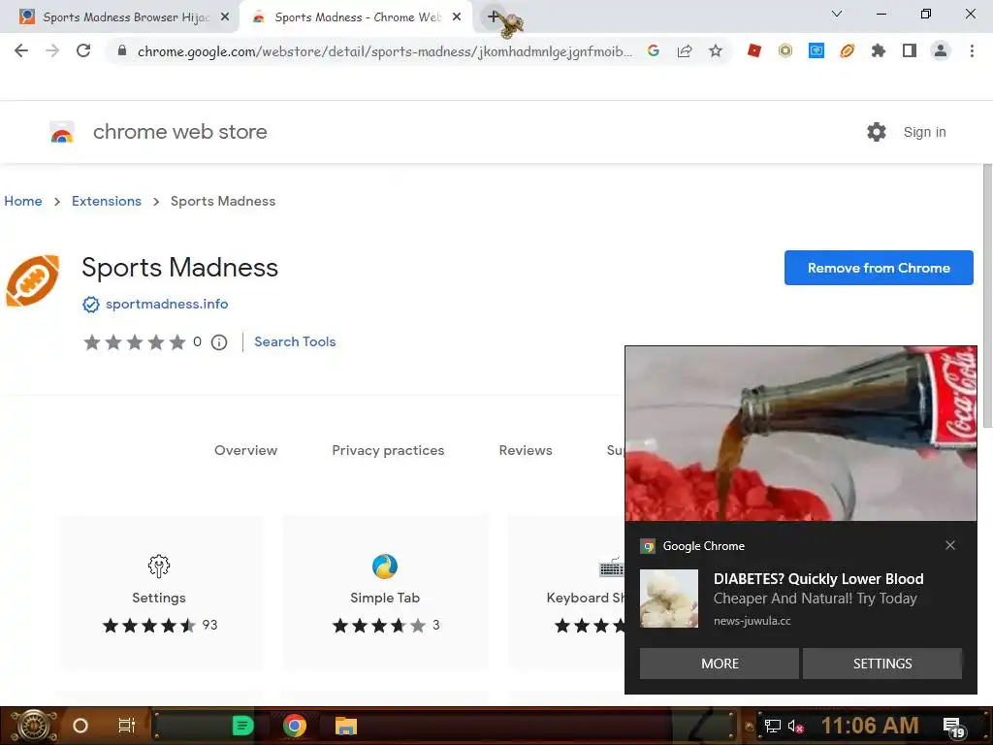Go to Home breadcrumb

(23, 201)
